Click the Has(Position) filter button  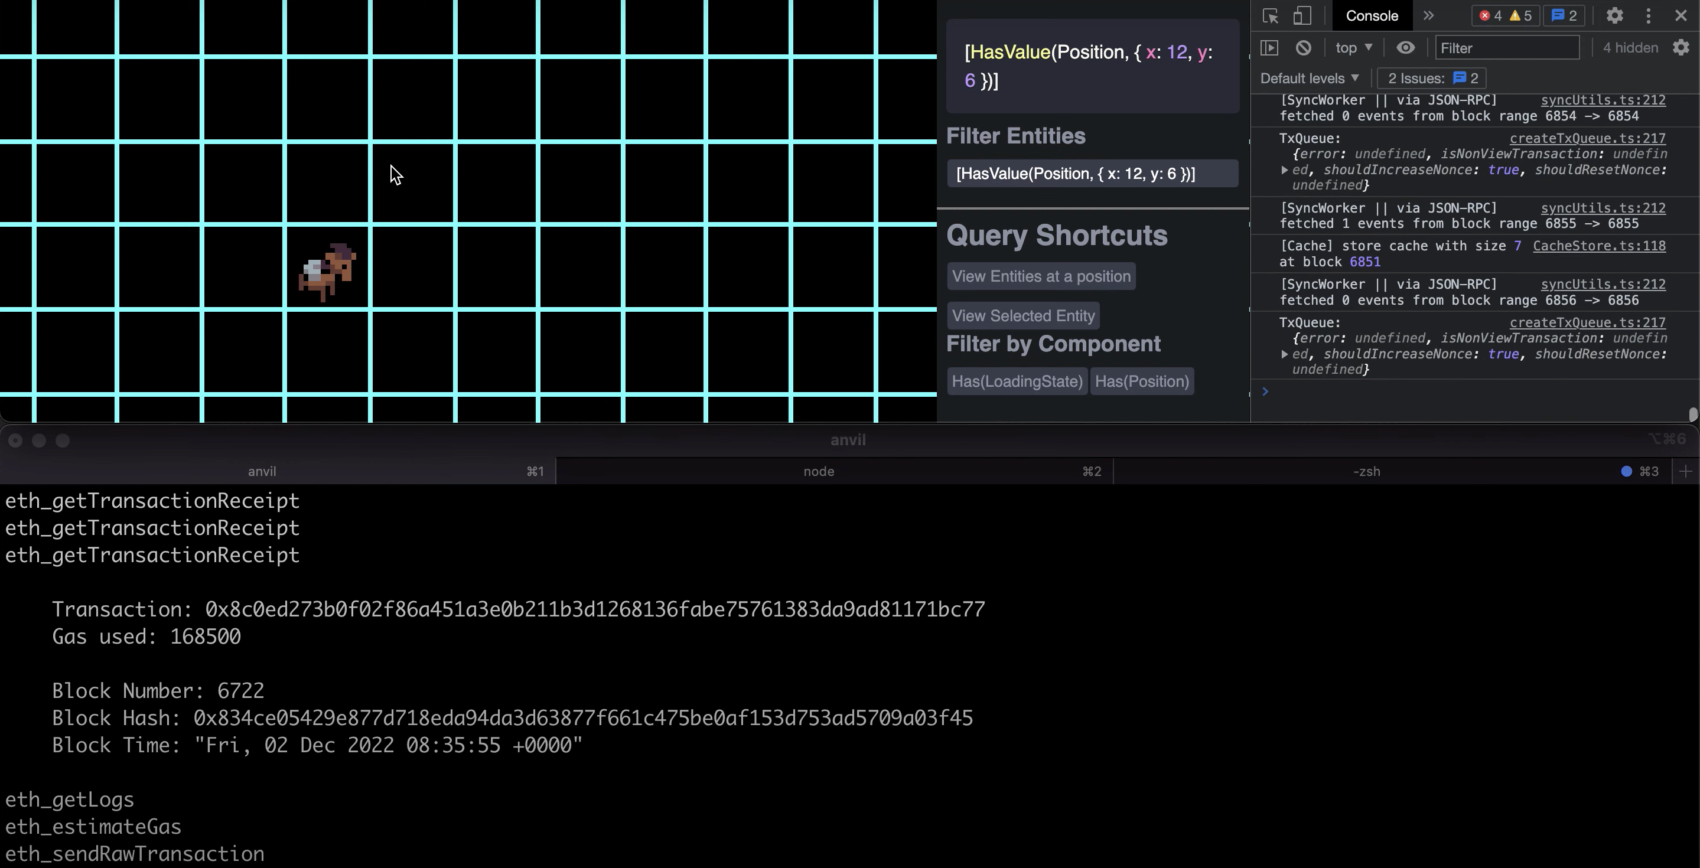point(1142,381)
